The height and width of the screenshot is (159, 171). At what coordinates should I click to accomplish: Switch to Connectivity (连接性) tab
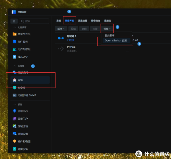(107, 20)
